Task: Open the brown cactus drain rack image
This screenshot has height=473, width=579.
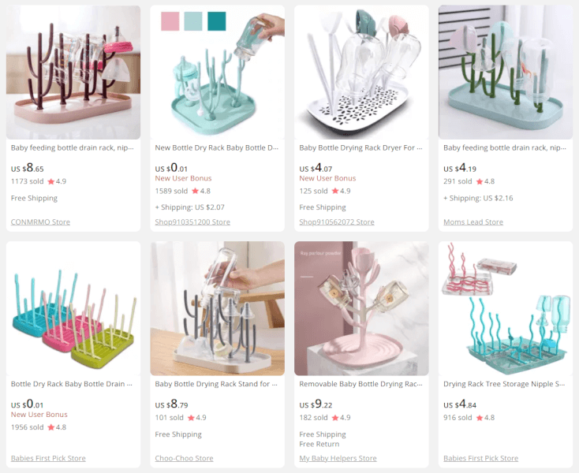Action: coord(73,73)
